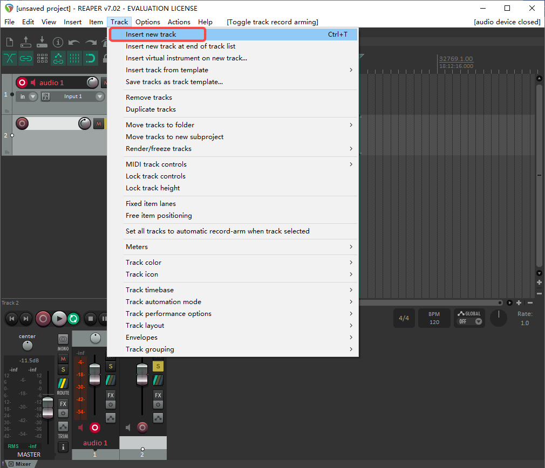Image resolution: width=545 pixels, height=468 pixels.
Task: Expand MIDI track controls submenu
Action: (x=233, y=164)
